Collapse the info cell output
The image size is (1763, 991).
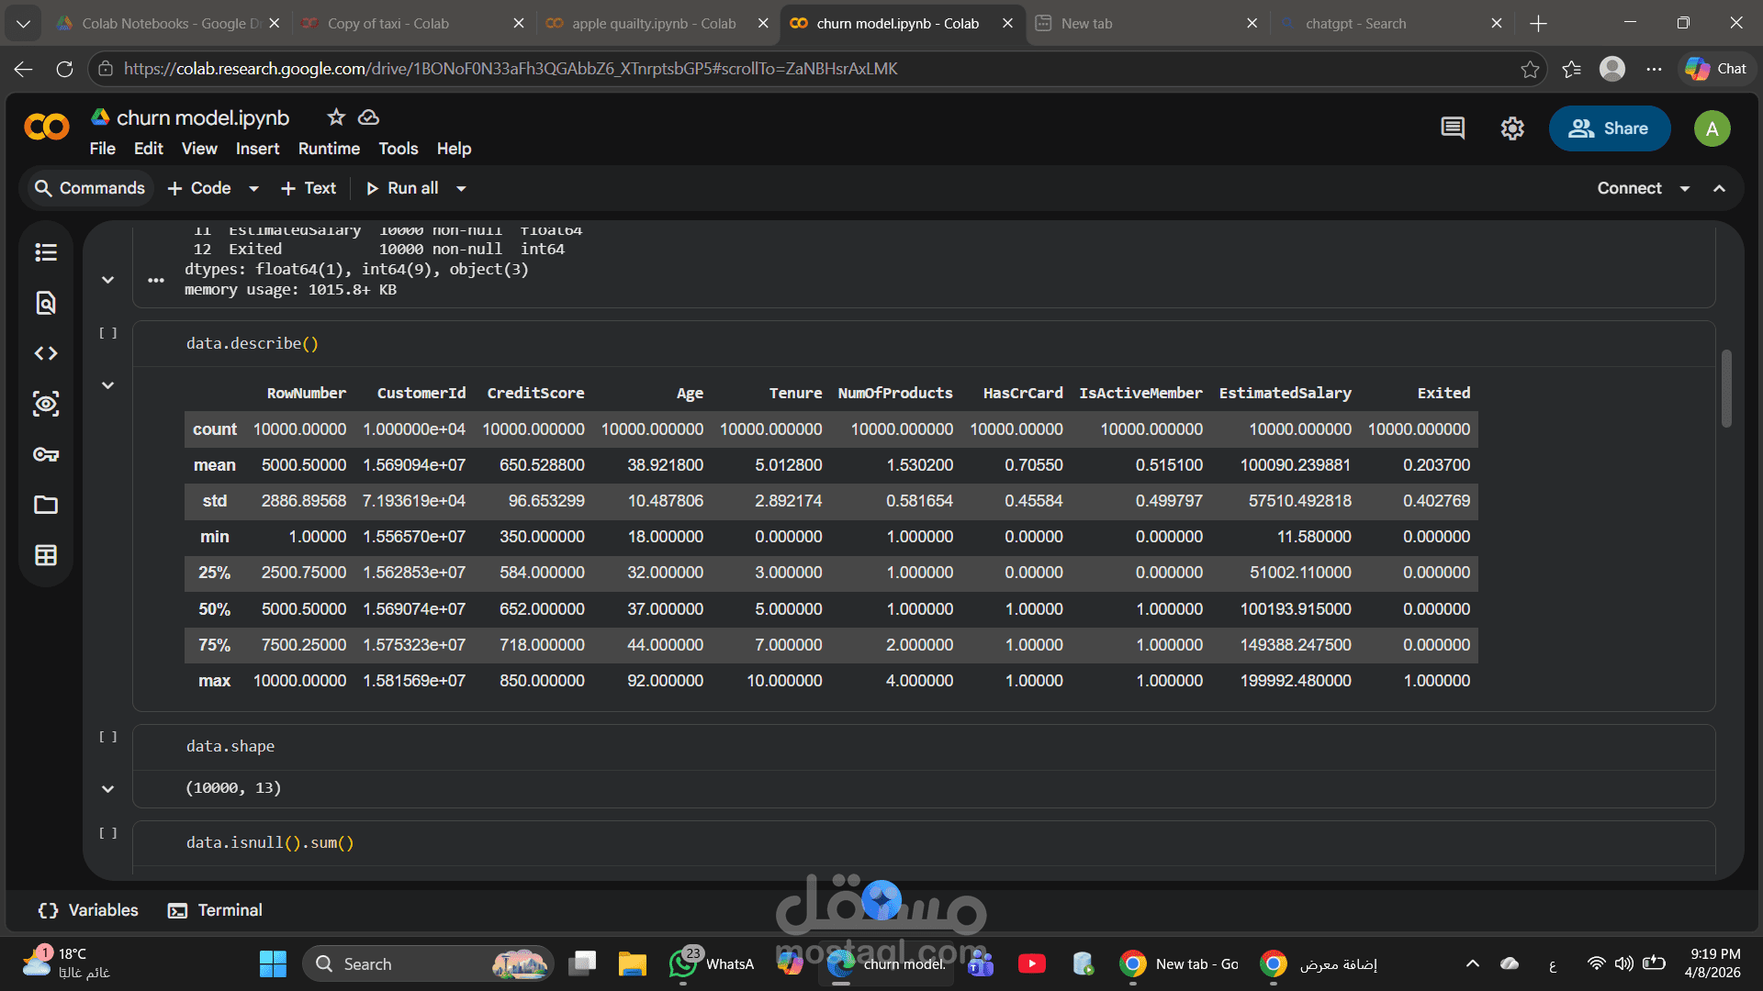pyautogui.click(x=107, y=280)
